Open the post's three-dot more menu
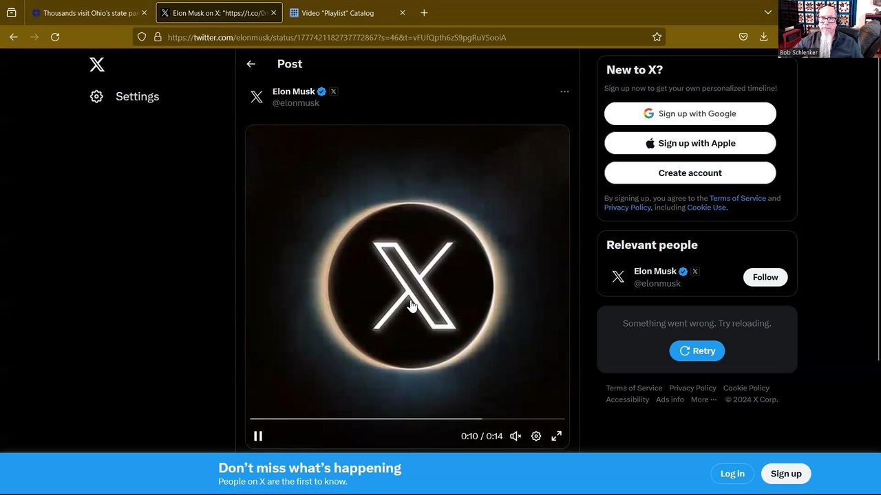 click(x=564, y=91)
